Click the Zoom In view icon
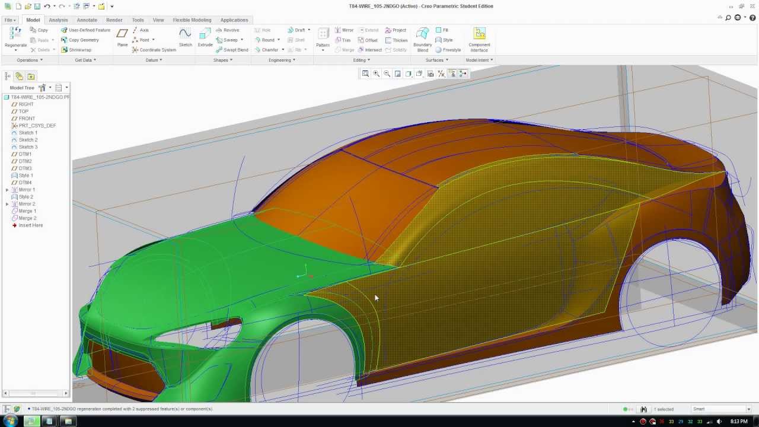 click(x=376, y=74)
